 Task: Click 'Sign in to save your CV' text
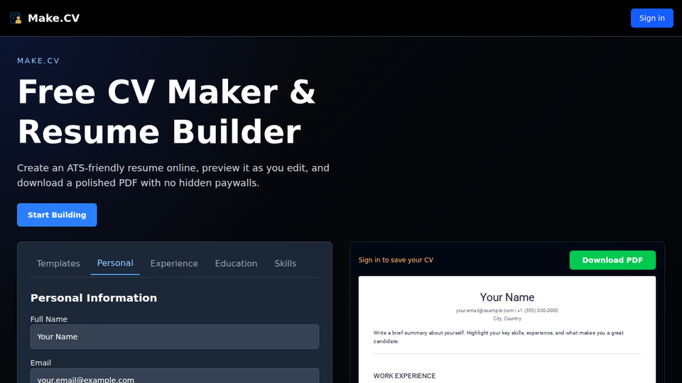coord(396,260)
